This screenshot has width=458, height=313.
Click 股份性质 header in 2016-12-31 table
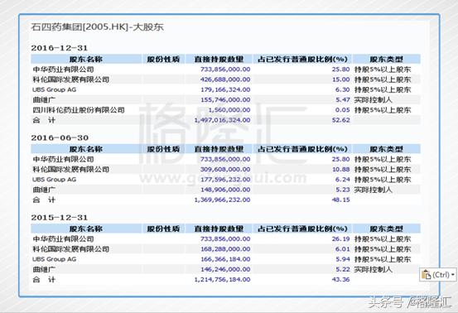[x=163, y=60]
